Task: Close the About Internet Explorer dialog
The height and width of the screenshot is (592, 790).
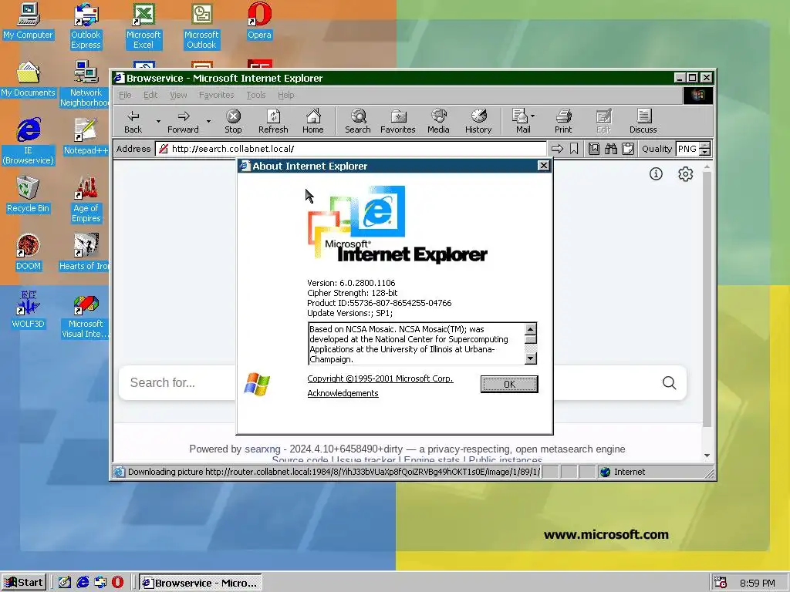Action: (544, 166)
